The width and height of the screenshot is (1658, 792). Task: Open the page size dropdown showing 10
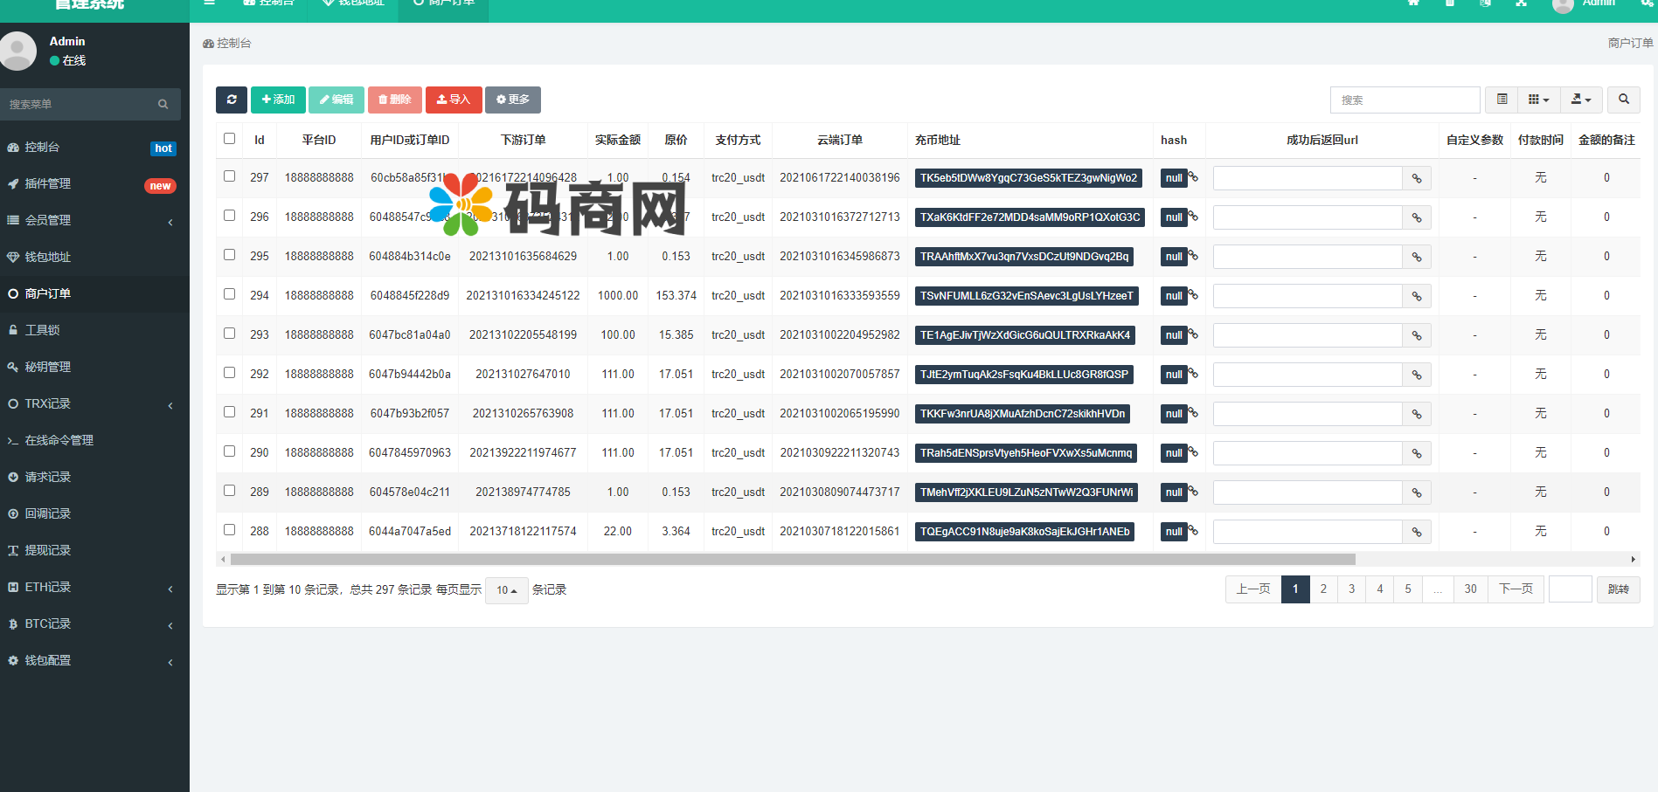(506, 590)
